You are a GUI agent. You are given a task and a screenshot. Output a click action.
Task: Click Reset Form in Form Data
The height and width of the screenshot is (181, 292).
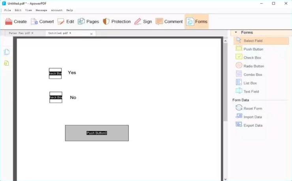(249, 108)
